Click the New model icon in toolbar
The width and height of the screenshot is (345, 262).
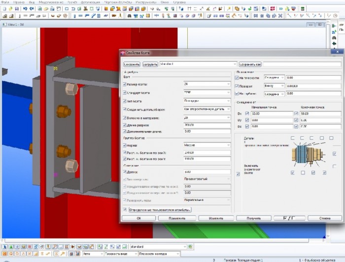click(4, 9)
